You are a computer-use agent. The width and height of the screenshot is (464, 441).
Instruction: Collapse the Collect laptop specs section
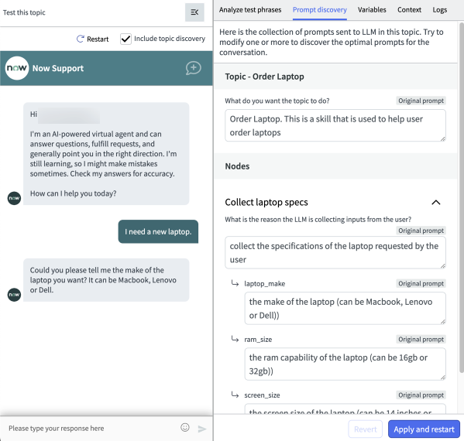click(x=436, y=203)
